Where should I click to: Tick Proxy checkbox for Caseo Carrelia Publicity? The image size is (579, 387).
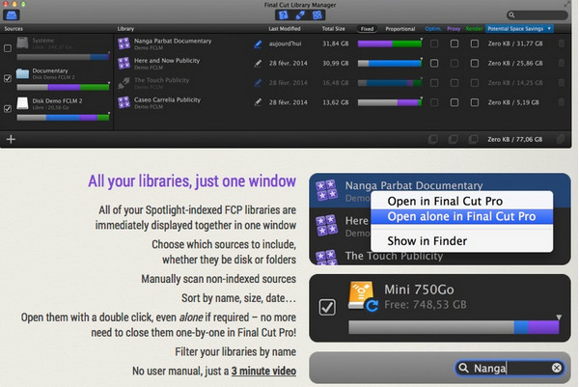point(455,102)
